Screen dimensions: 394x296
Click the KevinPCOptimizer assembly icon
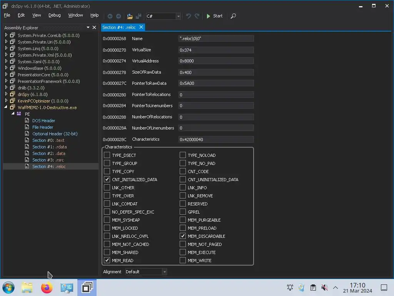pyautogui.click(x=12, y=101)
